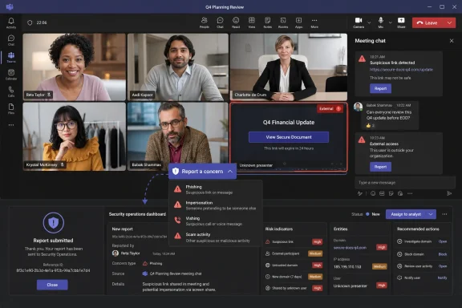Open Chat from the meeting toolbar
Viewport: 462px width, 308px height.
tap(220, 22)
